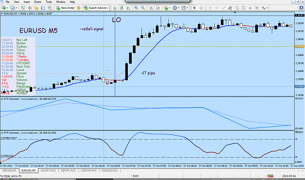The image size is (305, 180).
Task: Select the EURUSD,M5 chart tab
Action: click(29, 170)
